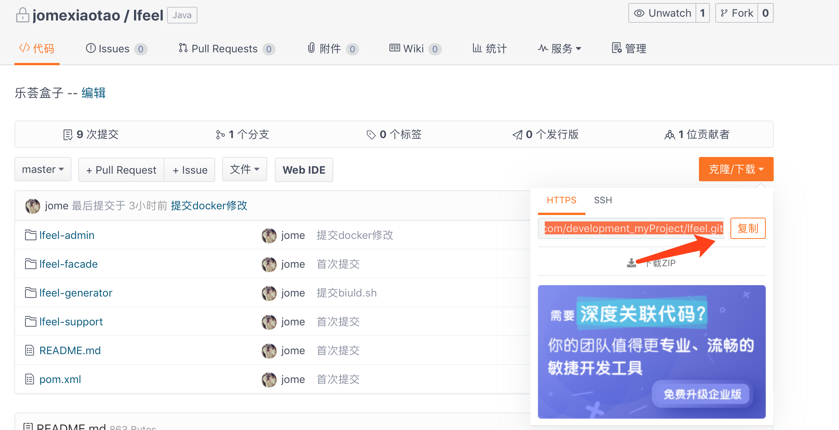The height and width of the screenshot is (430, 839).
Task: Open the master branch dropdown
Action: (43, 169)
